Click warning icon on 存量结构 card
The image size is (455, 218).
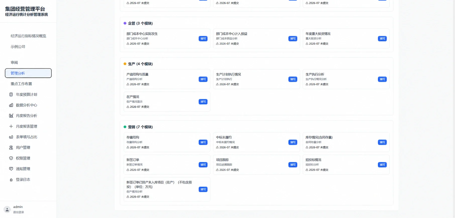128,148
